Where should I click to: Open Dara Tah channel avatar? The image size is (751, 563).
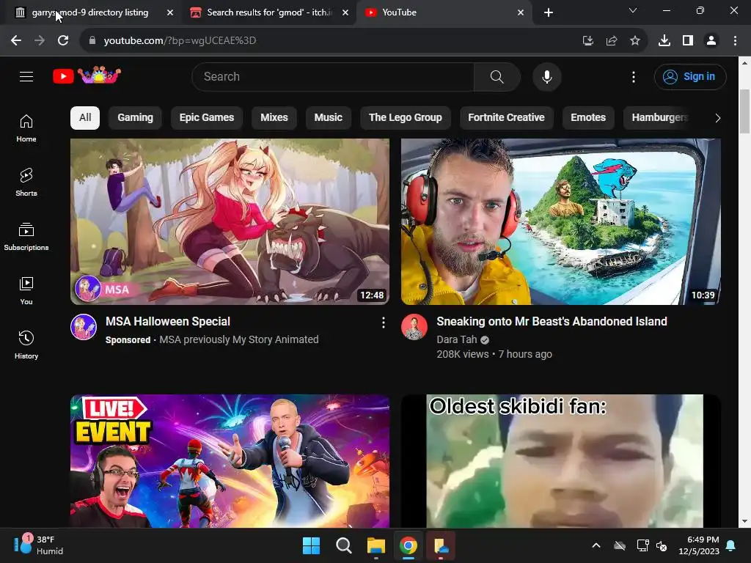click(414, 327)
